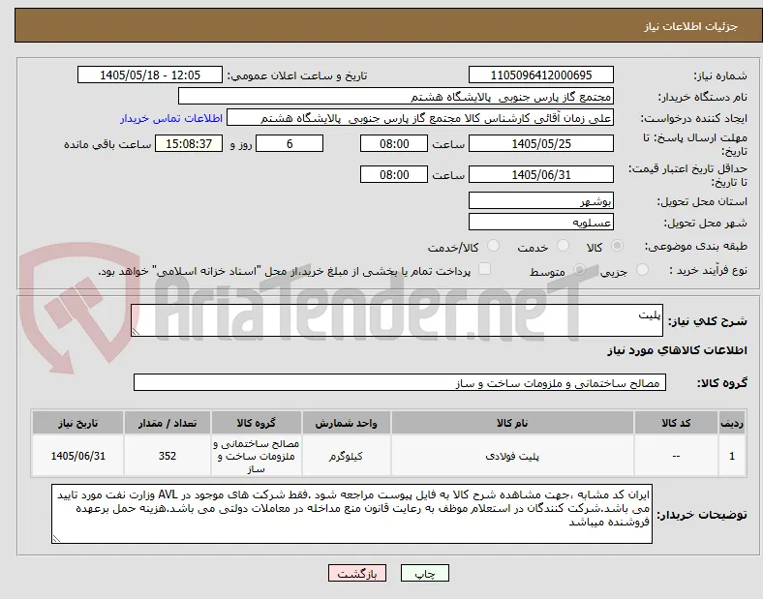Click the request creator name field
This screenshot has height=599, width=763.
[x=420, y=118]
